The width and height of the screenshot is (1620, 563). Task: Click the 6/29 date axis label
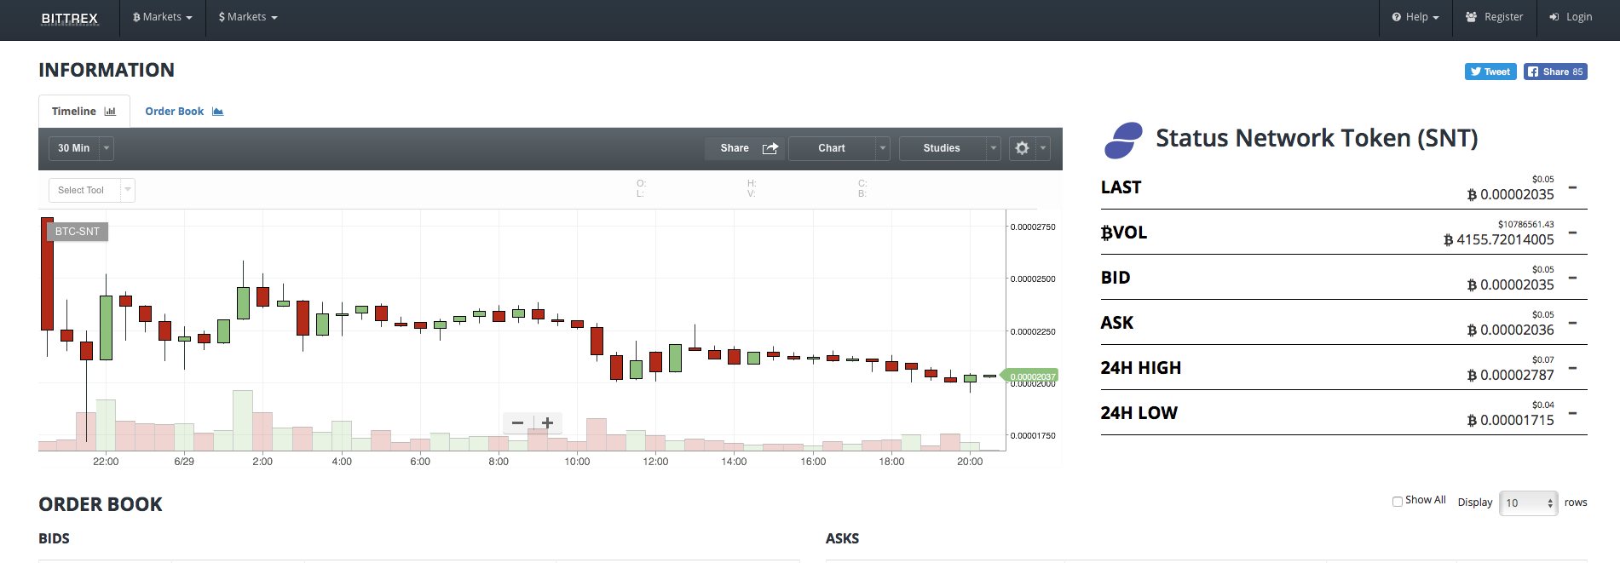click(184, 462)
